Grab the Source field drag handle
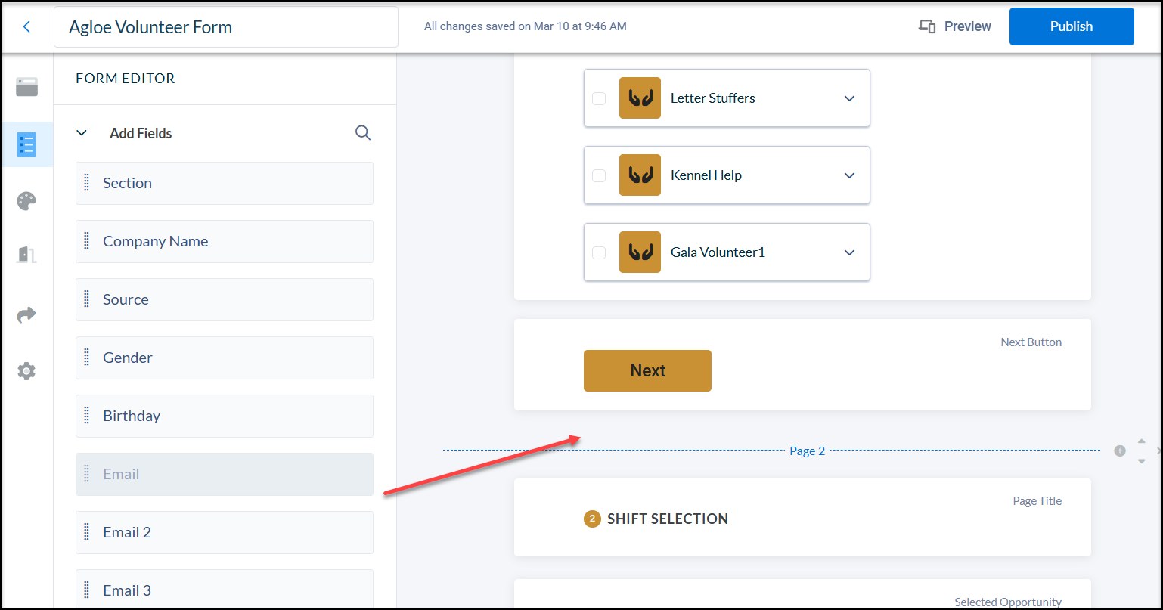The height and width of the screenshot is (610, 1163). click(87, 299)
